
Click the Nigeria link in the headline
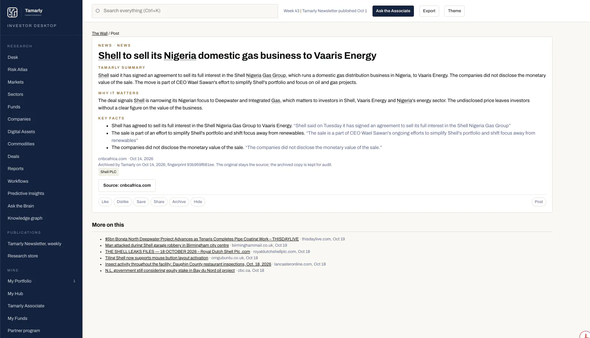pos(180,56)
